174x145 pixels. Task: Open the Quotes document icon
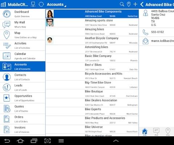click(7, 108)
